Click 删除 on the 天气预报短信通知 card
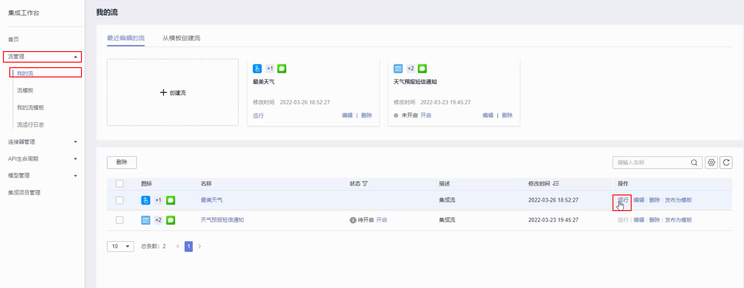 coord(507,115)
